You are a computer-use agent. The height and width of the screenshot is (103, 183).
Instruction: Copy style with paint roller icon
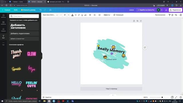[x=170, y=15]
